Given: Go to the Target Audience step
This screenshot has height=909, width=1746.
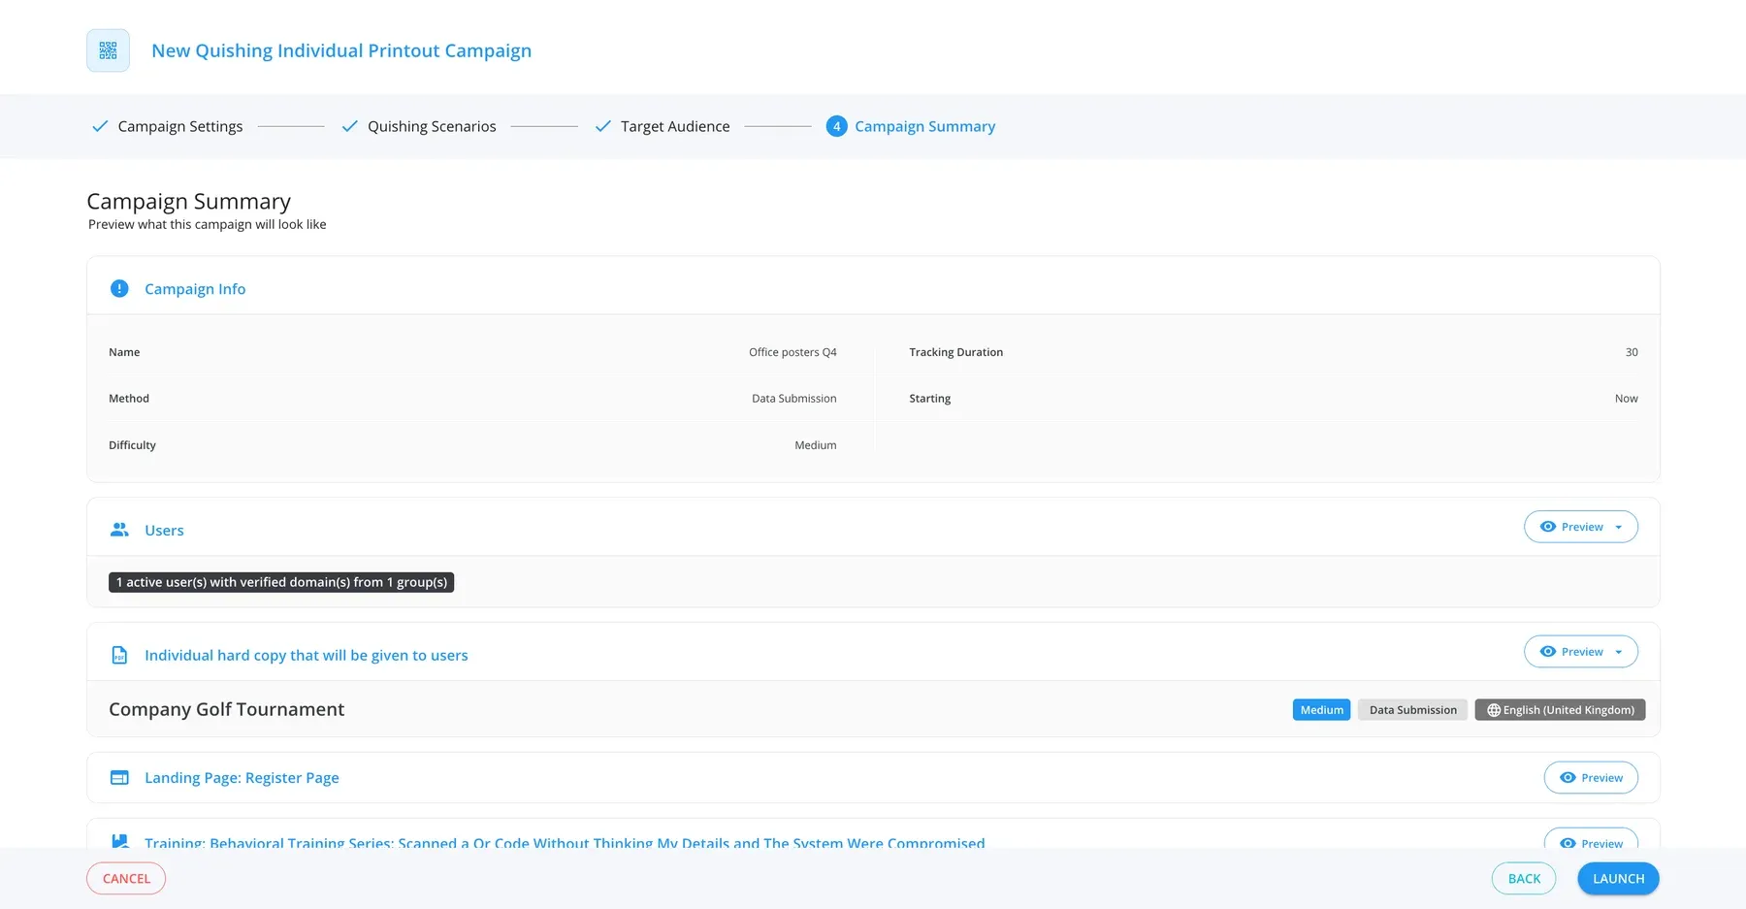Looking at the screenshot, I should point(675,126).
